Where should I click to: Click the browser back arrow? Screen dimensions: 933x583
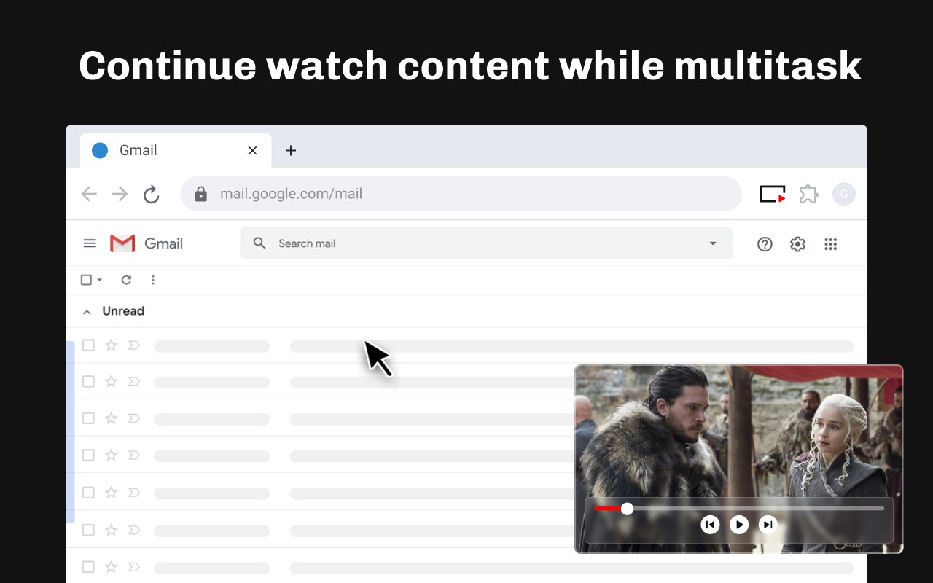pyautogui.click(x=89, y=194)
